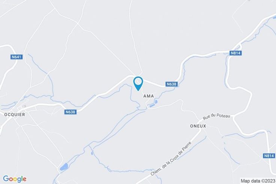Image resolution: width=276 pixels, height=184 pixels.
Task: Click the tiny pond where the two streams meet
Action: [92, 153]
